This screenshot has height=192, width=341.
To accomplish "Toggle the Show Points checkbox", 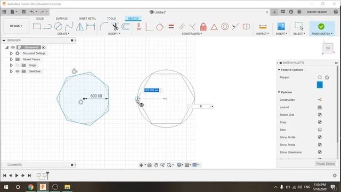I will pyautogui.click(x=320, y=145).
